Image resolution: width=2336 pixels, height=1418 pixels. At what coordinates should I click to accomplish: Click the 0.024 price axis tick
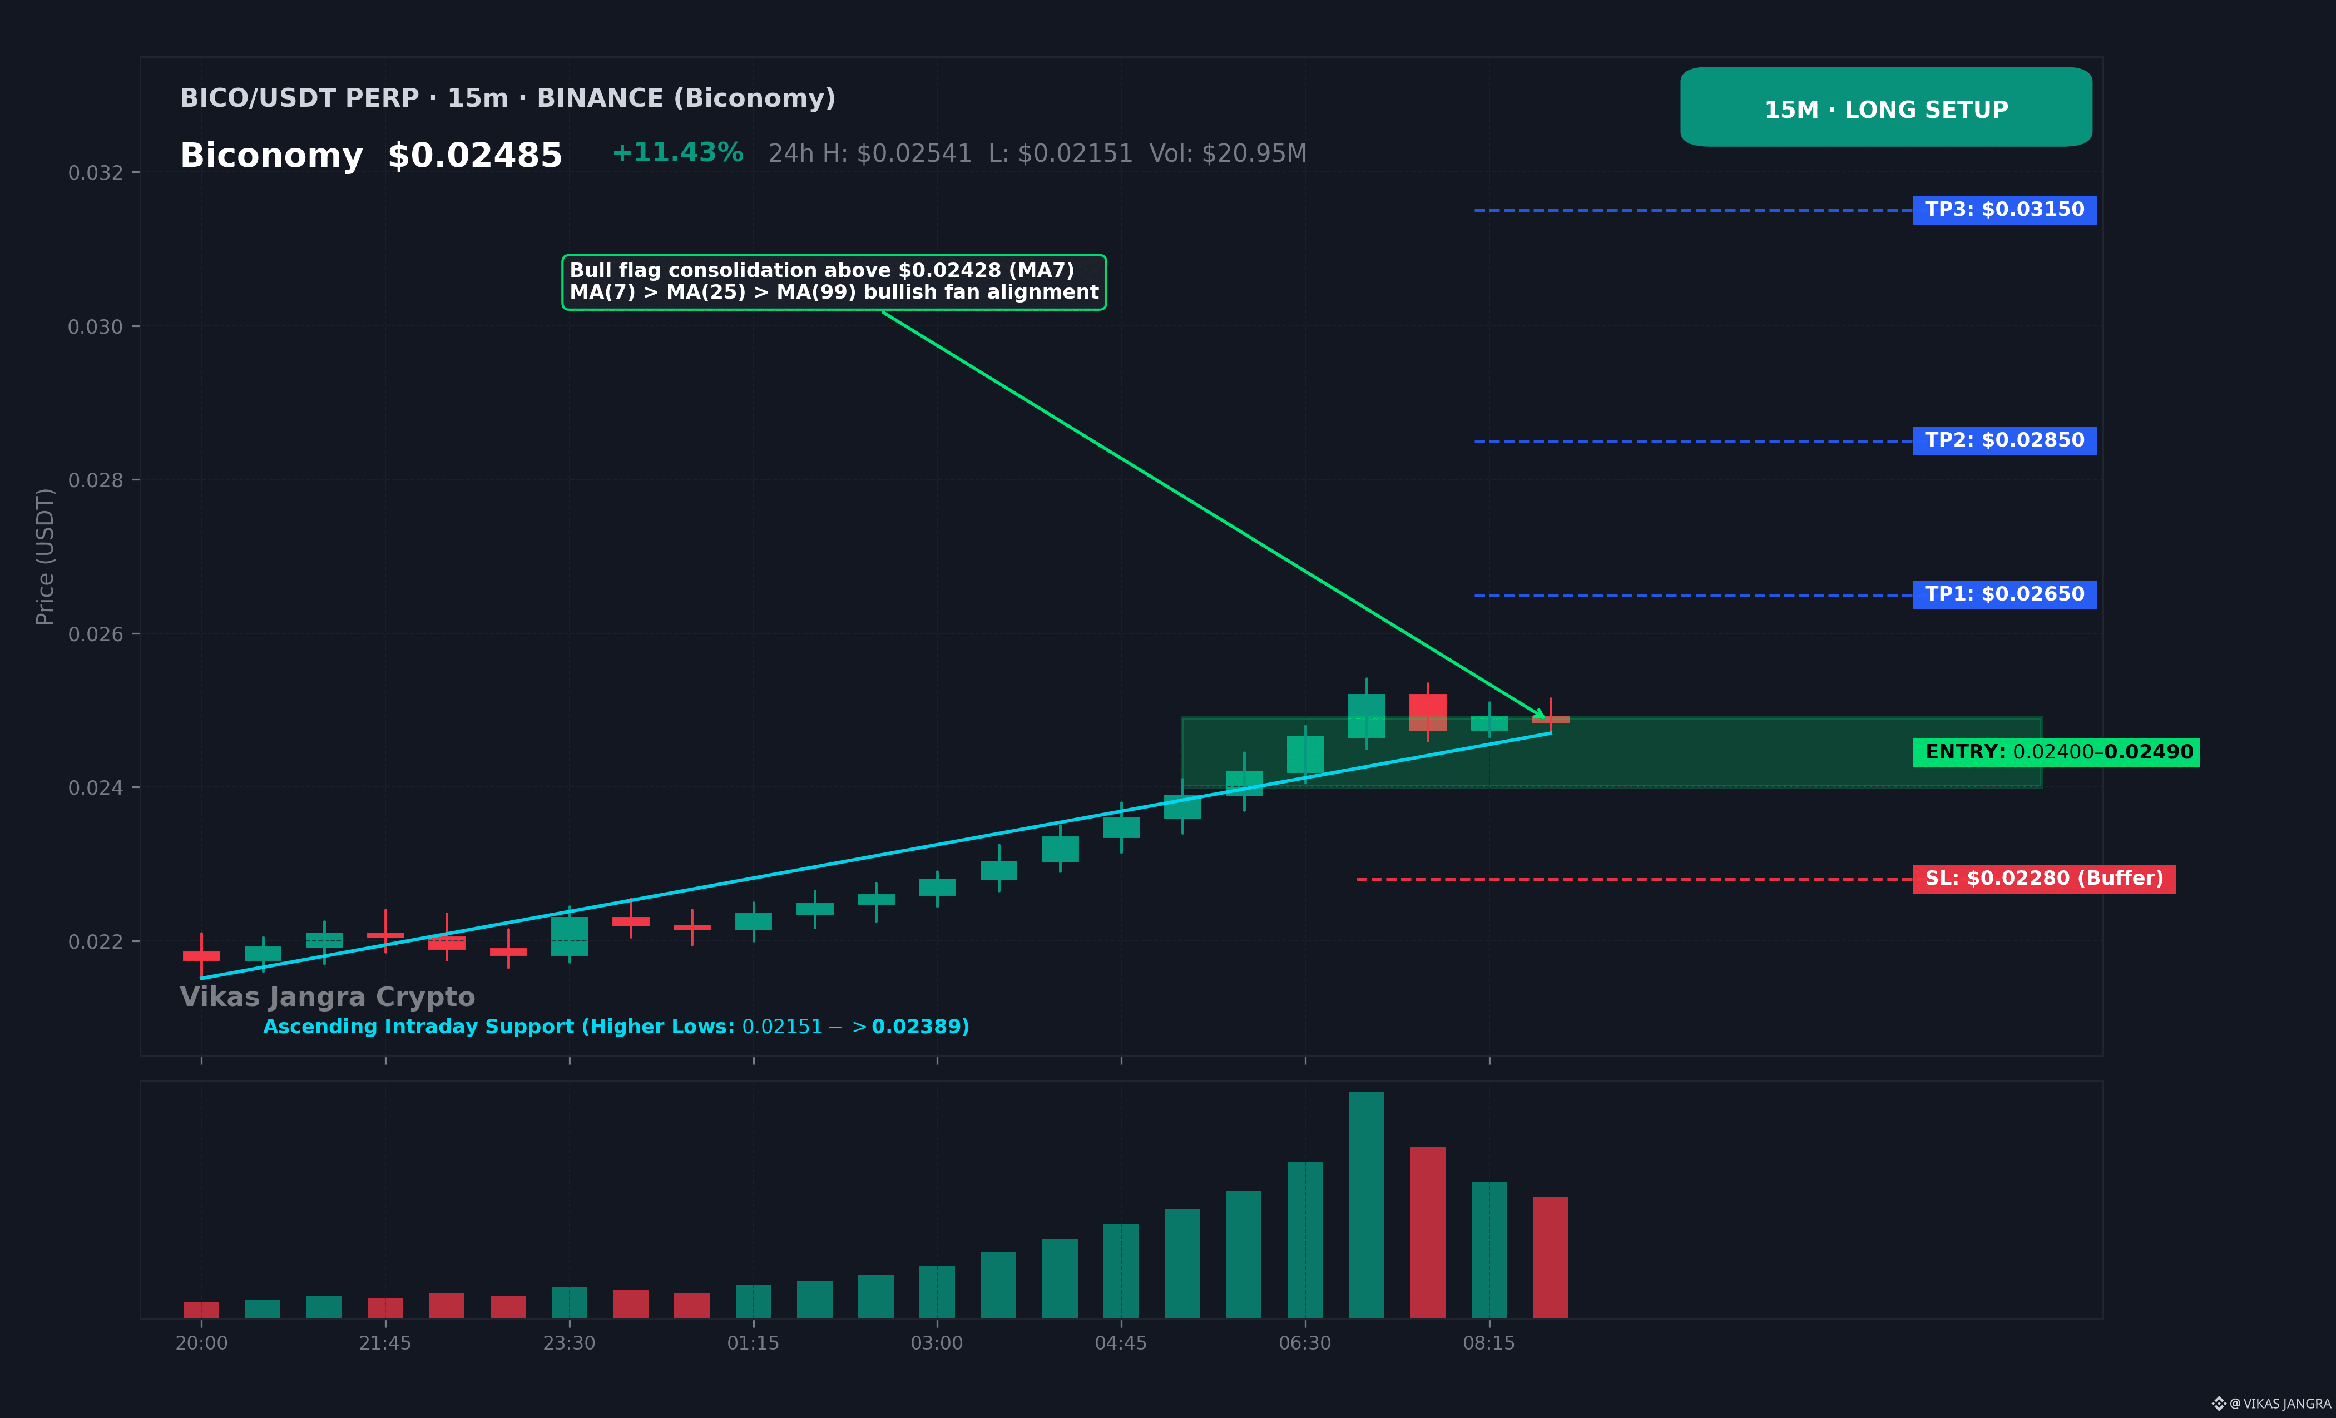(96, 787)
